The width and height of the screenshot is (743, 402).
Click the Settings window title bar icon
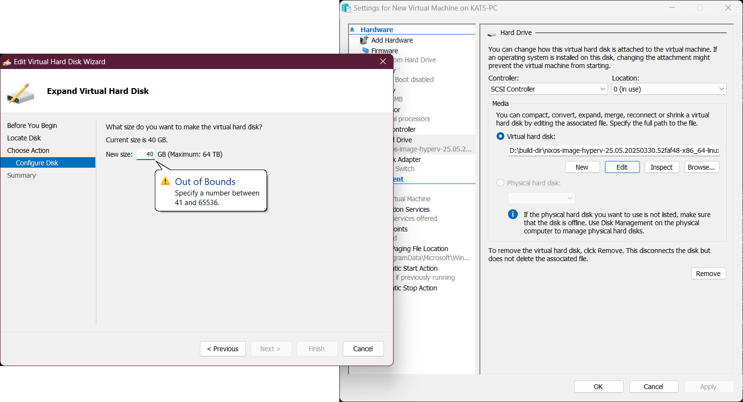[346, 8]
